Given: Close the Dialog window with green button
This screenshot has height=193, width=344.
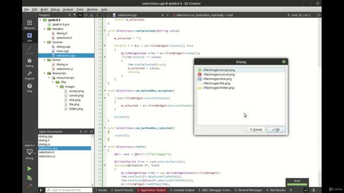Looking at the screenshot, I should pyautogui.click(x=284, y=62).
